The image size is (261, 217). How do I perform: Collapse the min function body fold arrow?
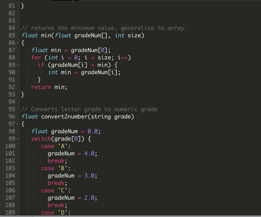[18, 42]
